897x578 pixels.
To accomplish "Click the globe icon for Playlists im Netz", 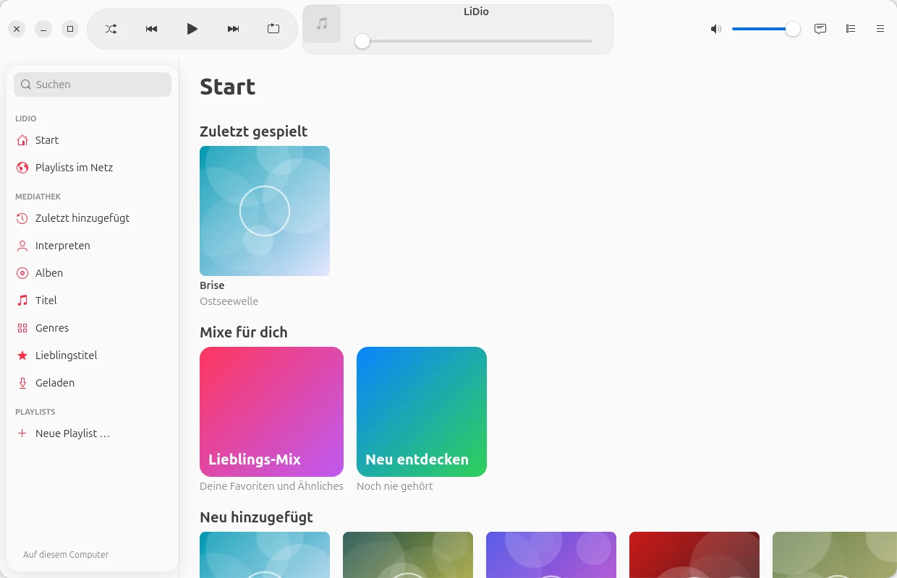I will click(x=22, y=168).
